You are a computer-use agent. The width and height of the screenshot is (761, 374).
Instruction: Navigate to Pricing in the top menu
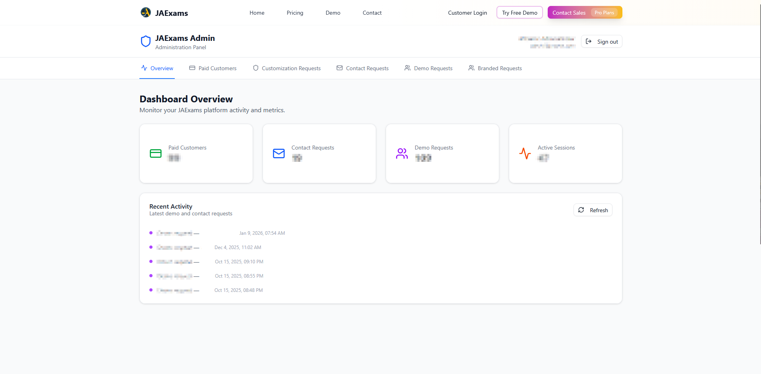click(295, 13)
